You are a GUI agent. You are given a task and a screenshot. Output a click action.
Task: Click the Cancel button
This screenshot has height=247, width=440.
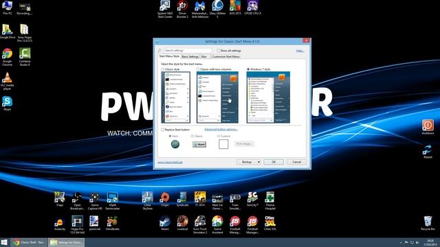click(296, 162)
